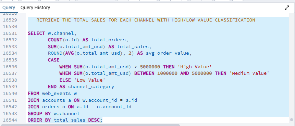Click the BETWEEN keyword
295x126 pixels.
144,73
